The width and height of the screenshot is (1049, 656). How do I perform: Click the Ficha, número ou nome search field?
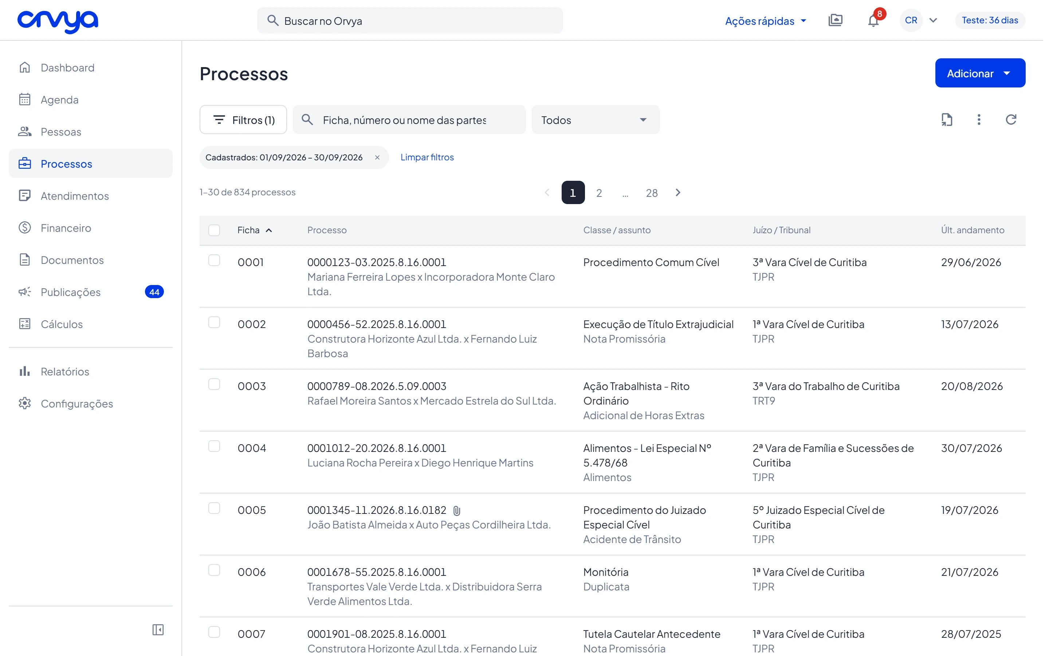click(409, 120)
